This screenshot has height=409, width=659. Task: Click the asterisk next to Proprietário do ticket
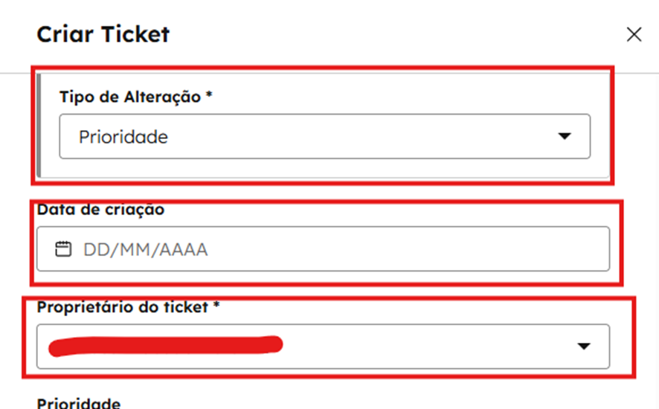tap(216, 306)
